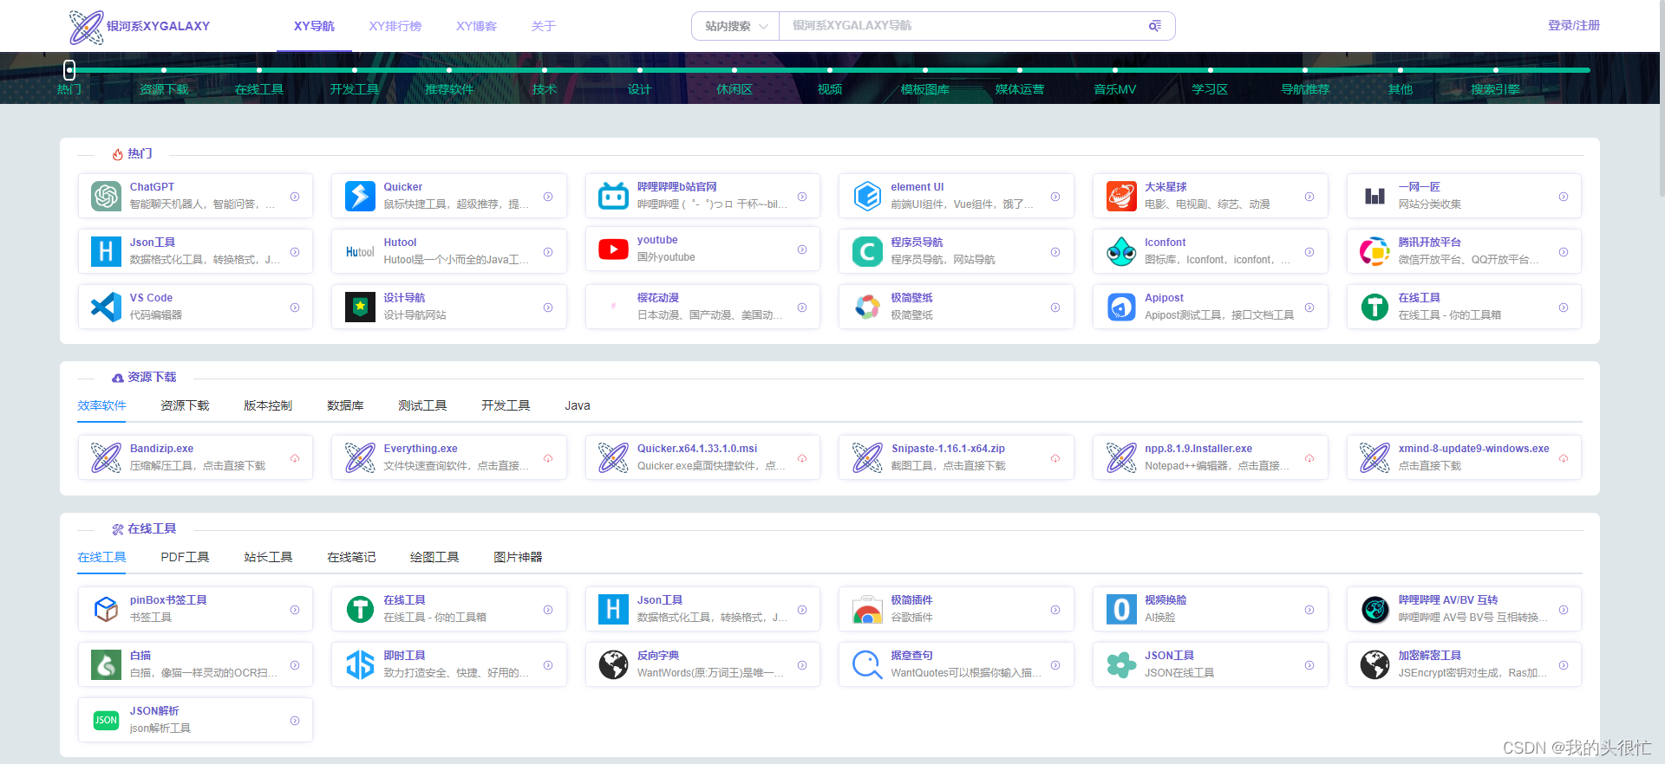Download Bandizip.exe via its card

(x=195, y=457)
